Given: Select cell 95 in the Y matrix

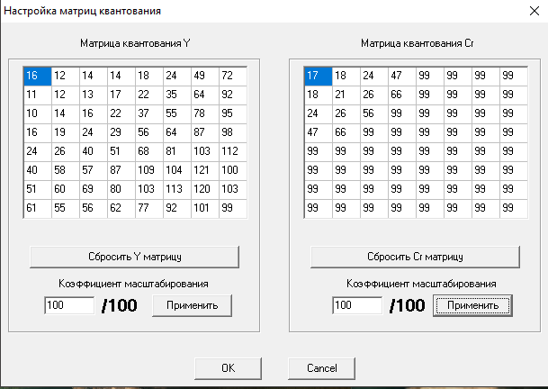Looking at the screenshot, I should tap(233, 114).
